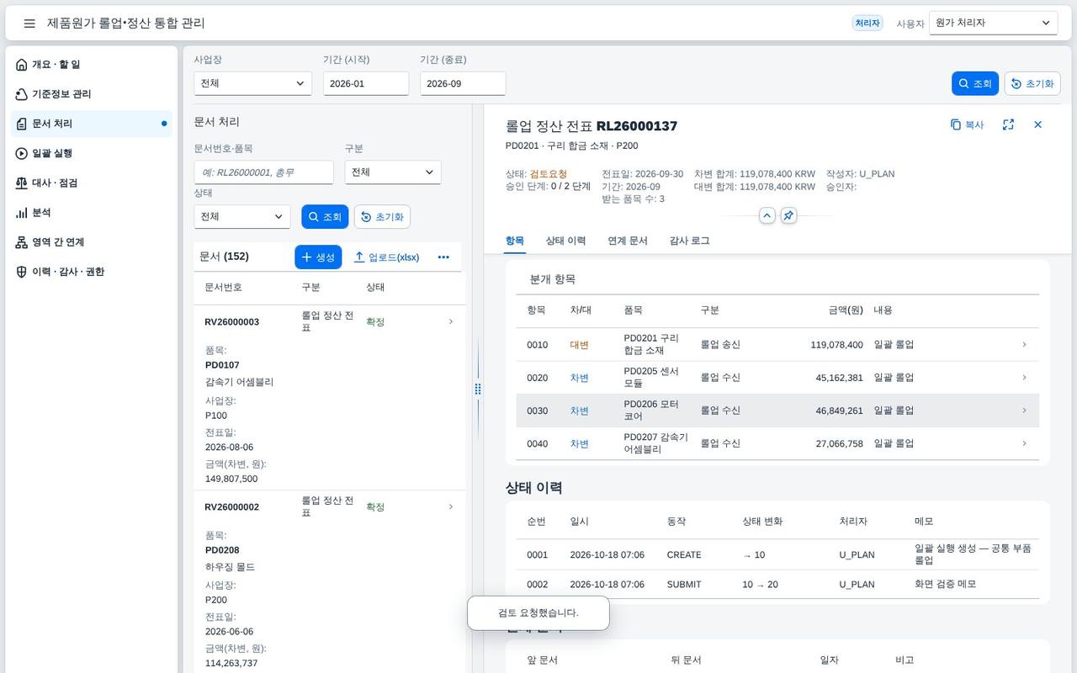Open the 구분 filter dropdown

pyautogui.click(x=393, y=172)
